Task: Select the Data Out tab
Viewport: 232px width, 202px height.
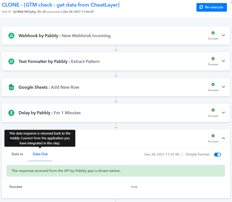Action: click(x=40, y=154)
